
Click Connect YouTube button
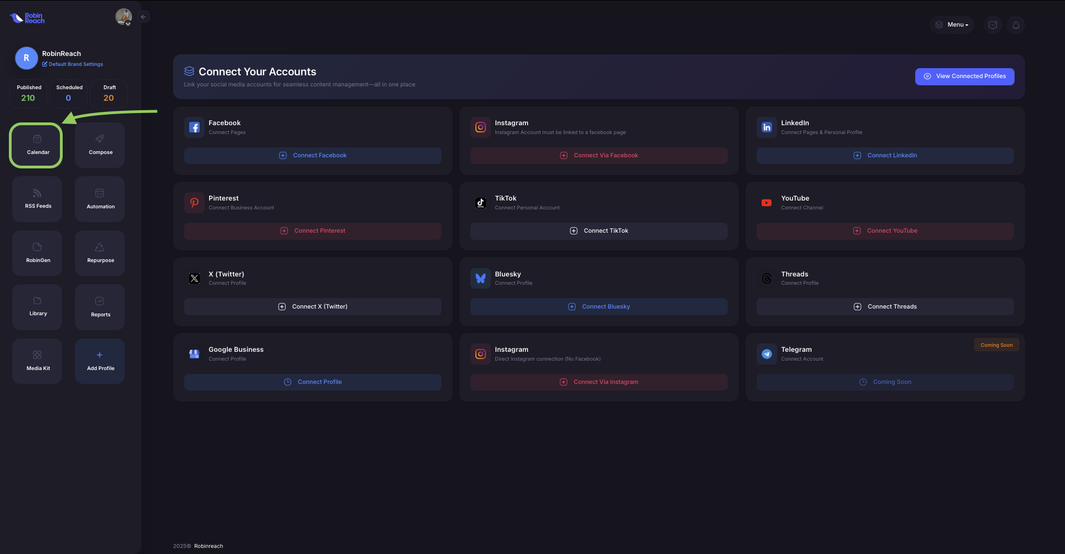885,231
